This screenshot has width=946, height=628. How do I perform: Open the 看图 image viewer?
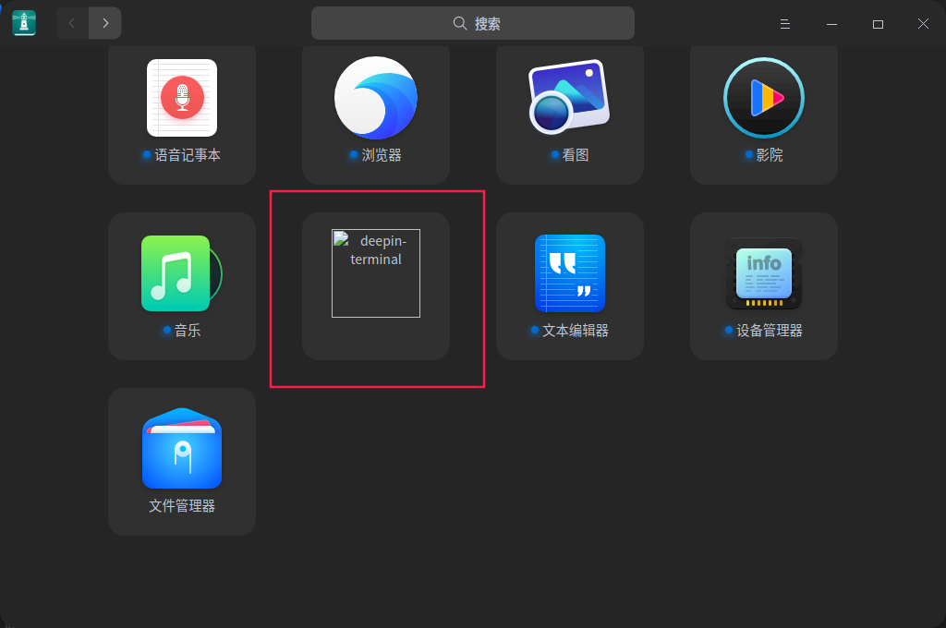coord(569,98)
